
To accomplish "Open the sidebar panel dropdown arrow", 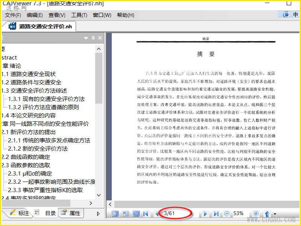I will tap(86, 38).
